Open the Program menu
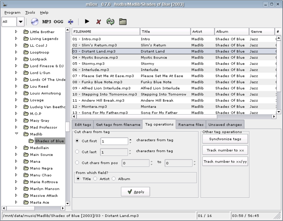The width and height of the screenshot is (283, 221). (x=13, y=13)
